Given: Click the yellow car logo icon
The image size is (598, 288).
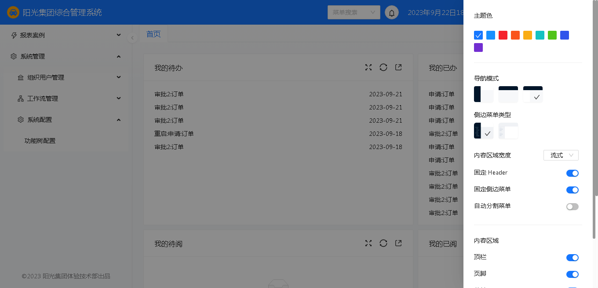Looking at the screenshot, I should [13, 12].
